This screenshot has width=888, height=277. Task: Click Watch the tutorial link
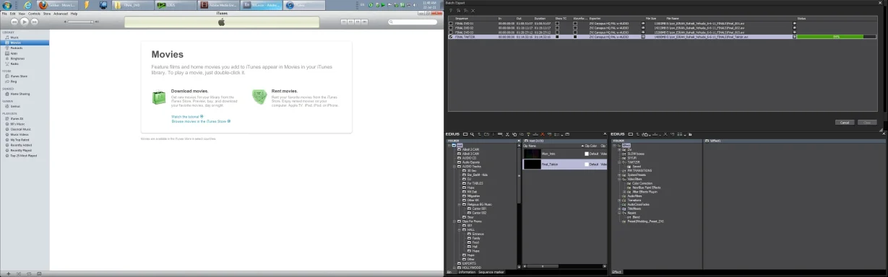[x=187, y=116]
